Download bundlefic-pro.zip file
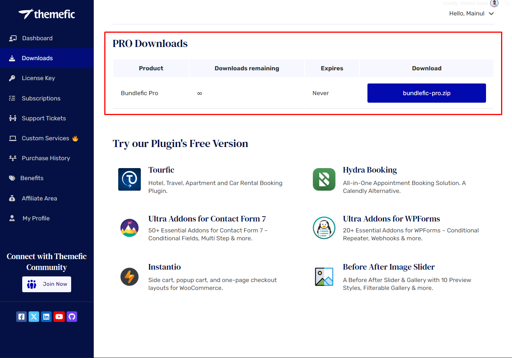The image size is (512, 358). (x=427, y=93)
